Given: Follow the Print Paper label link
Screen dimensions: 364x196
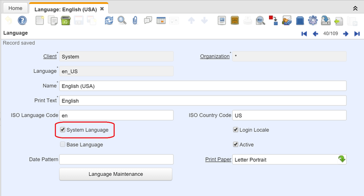Looking at the screenshot, I should [x=218, y=159].
